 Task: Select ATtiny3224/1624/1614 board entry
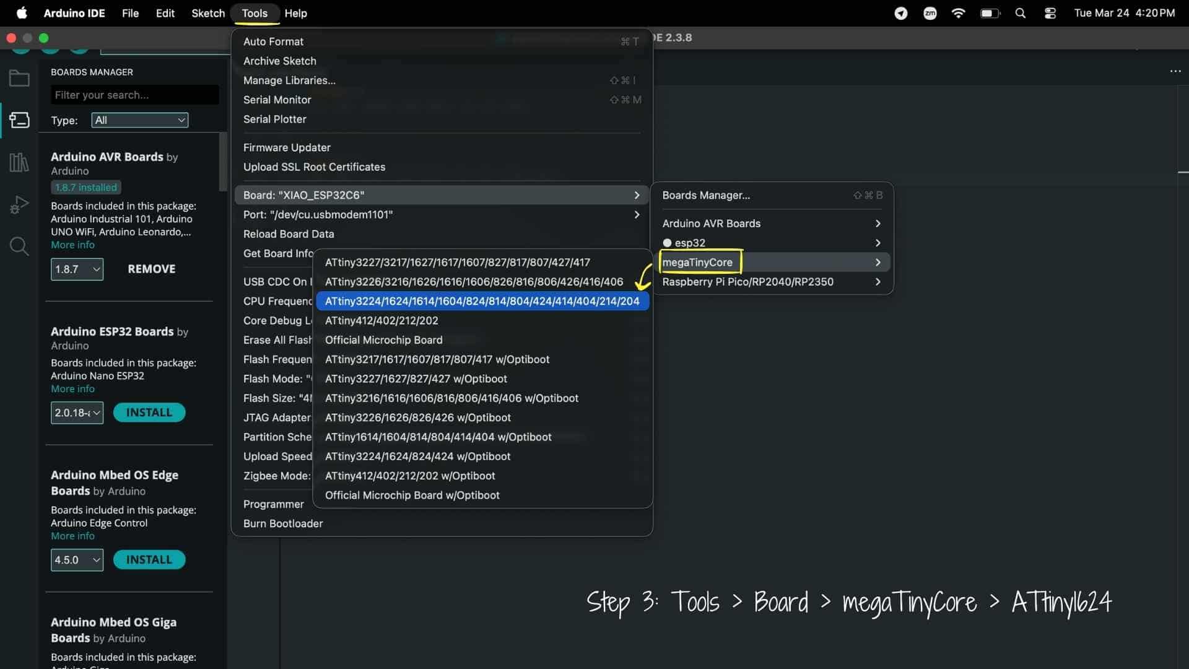pos(482,301)
